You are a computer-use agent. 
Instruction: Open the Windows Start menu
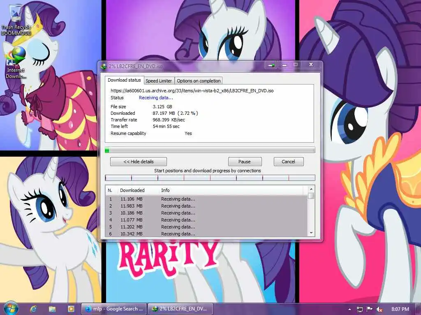10,308
